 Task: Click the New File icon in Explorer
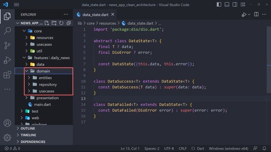point(47,23)
